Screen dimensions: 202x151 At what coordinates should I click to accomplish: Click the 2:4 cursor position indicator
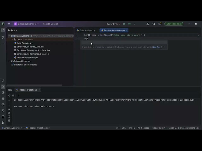(x=118, y=128)
